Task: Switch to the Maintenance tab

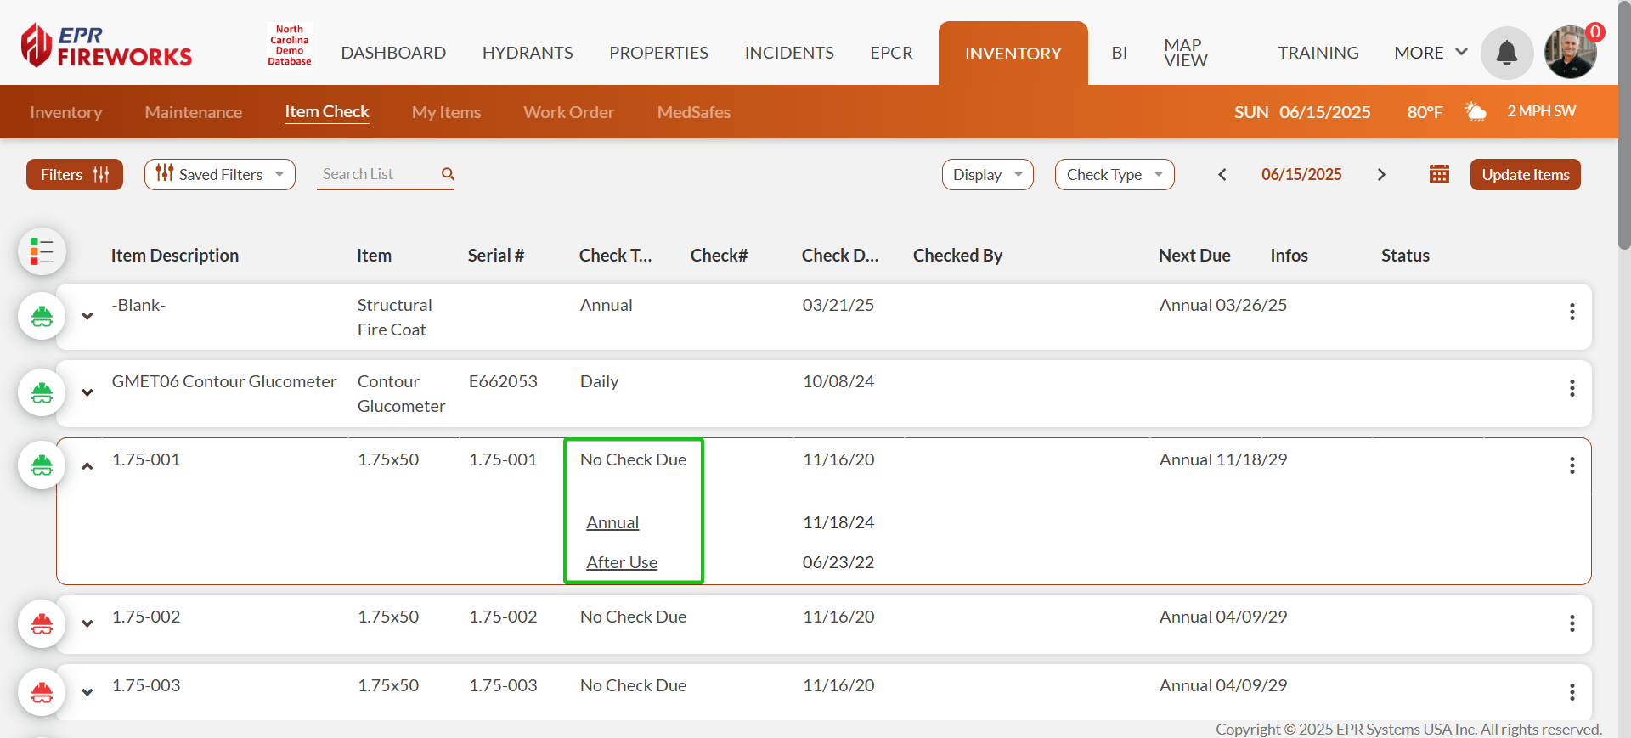Action: pyautogui.click(x=193, y=112)
